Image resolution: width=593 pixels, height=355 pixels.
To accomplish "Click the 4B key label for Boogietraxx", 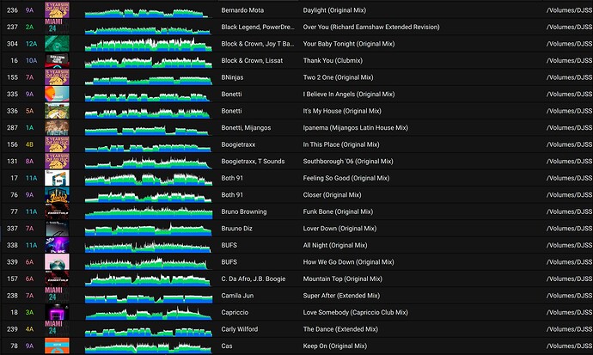I will click(x=30, y=144).
